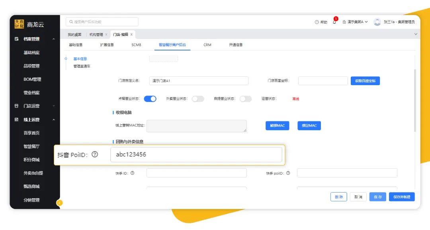The height and width of the screenshot is (230, 430).
Task: Open the CRM sub-tab
Action: (x=207, y=45)
